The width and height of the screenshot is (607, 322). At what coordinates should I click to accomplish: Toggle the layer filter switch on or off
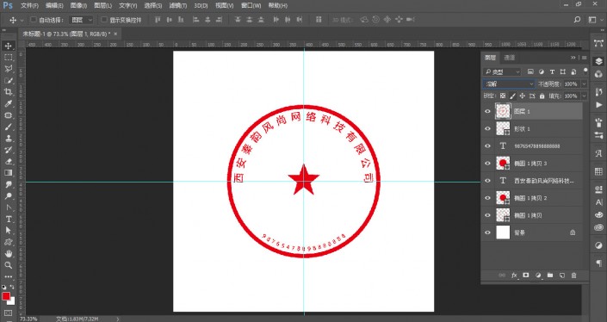click(585, 71)
